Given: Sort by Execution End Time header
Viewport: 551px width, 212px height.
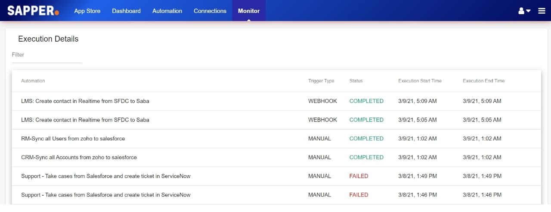Looking at the screenshot, I should 483,81.
